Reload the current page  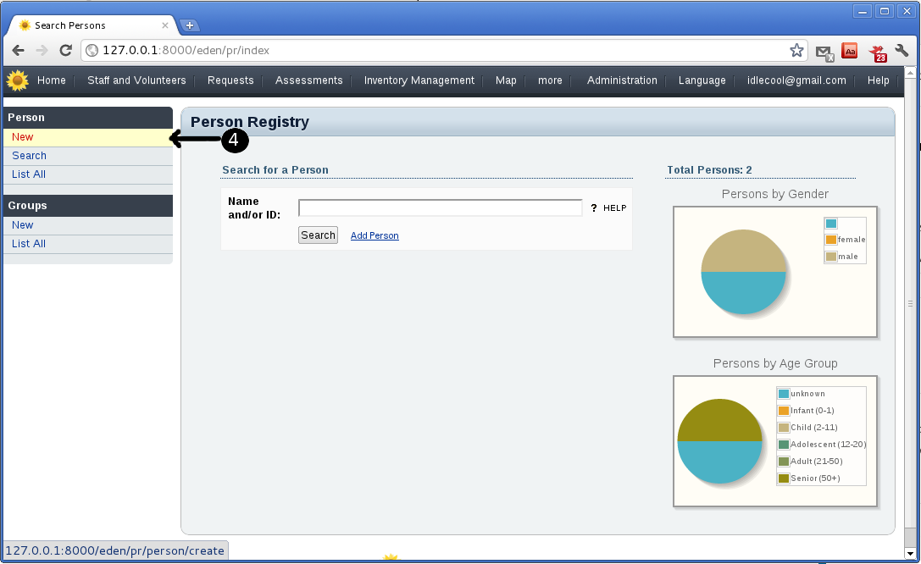[x=65, y=51]
